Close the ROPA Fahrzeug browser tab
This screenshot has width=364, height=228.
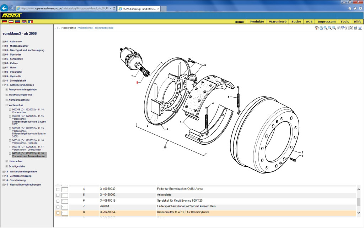[158, 9]
